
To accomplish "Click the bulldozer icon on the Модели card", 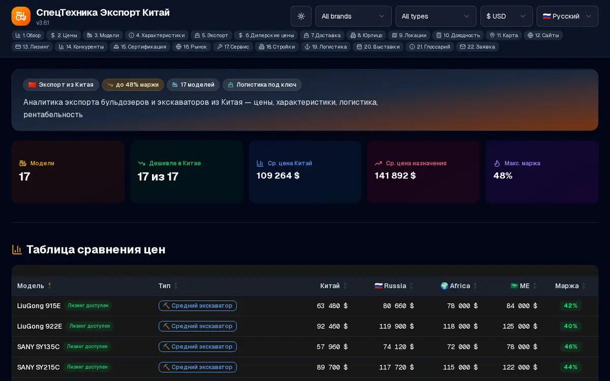I will coord(23,163).
